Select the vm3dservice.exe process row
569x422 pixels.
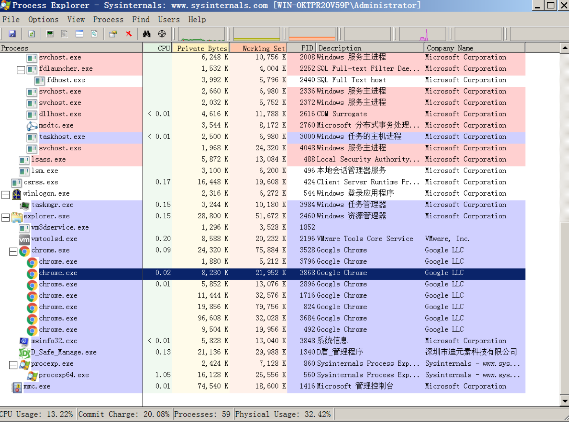(x=263, y=228)
